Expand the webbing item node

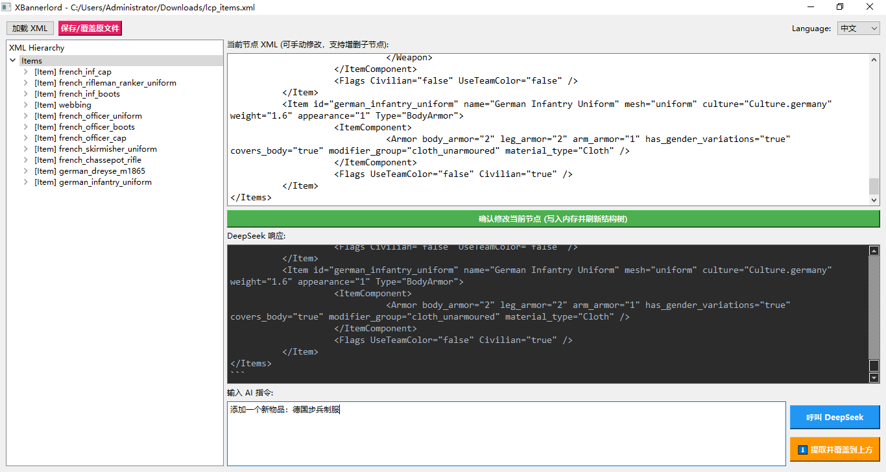pyautogui.click(x=26, y=105)
